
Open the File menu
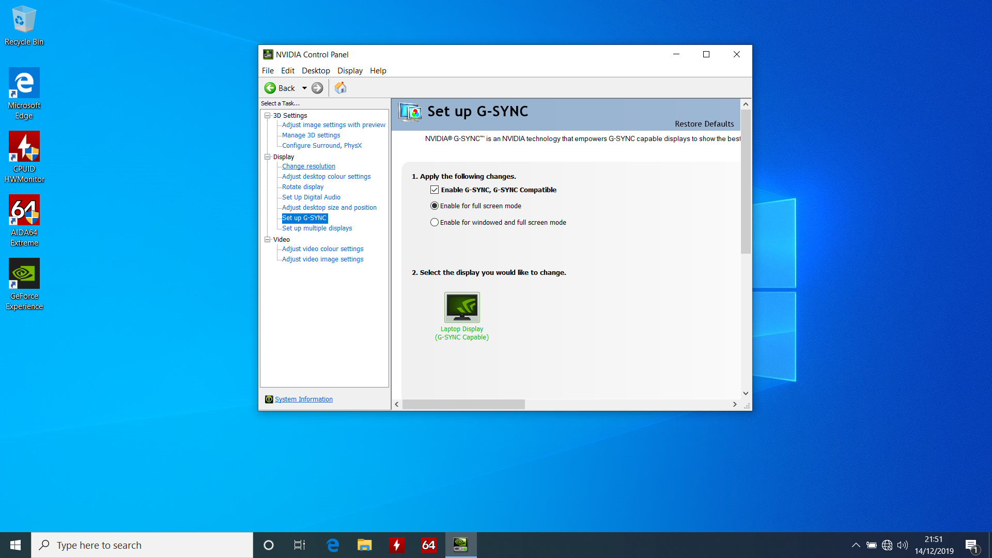[x=268, y=71]
